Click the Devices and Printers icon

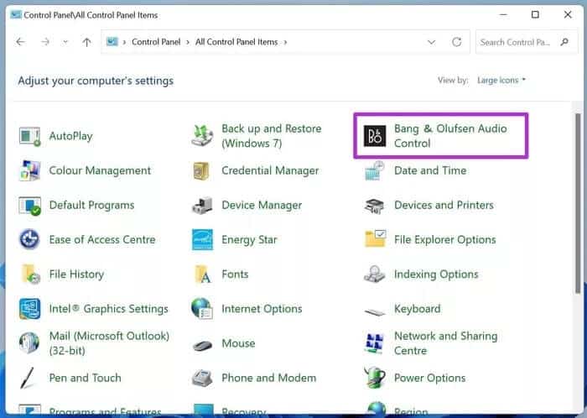374,206
